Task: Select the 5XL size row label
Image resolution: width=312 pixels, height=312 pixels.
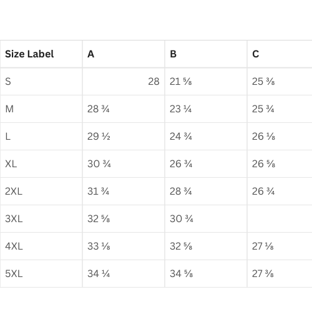Action: pos(14,274)
